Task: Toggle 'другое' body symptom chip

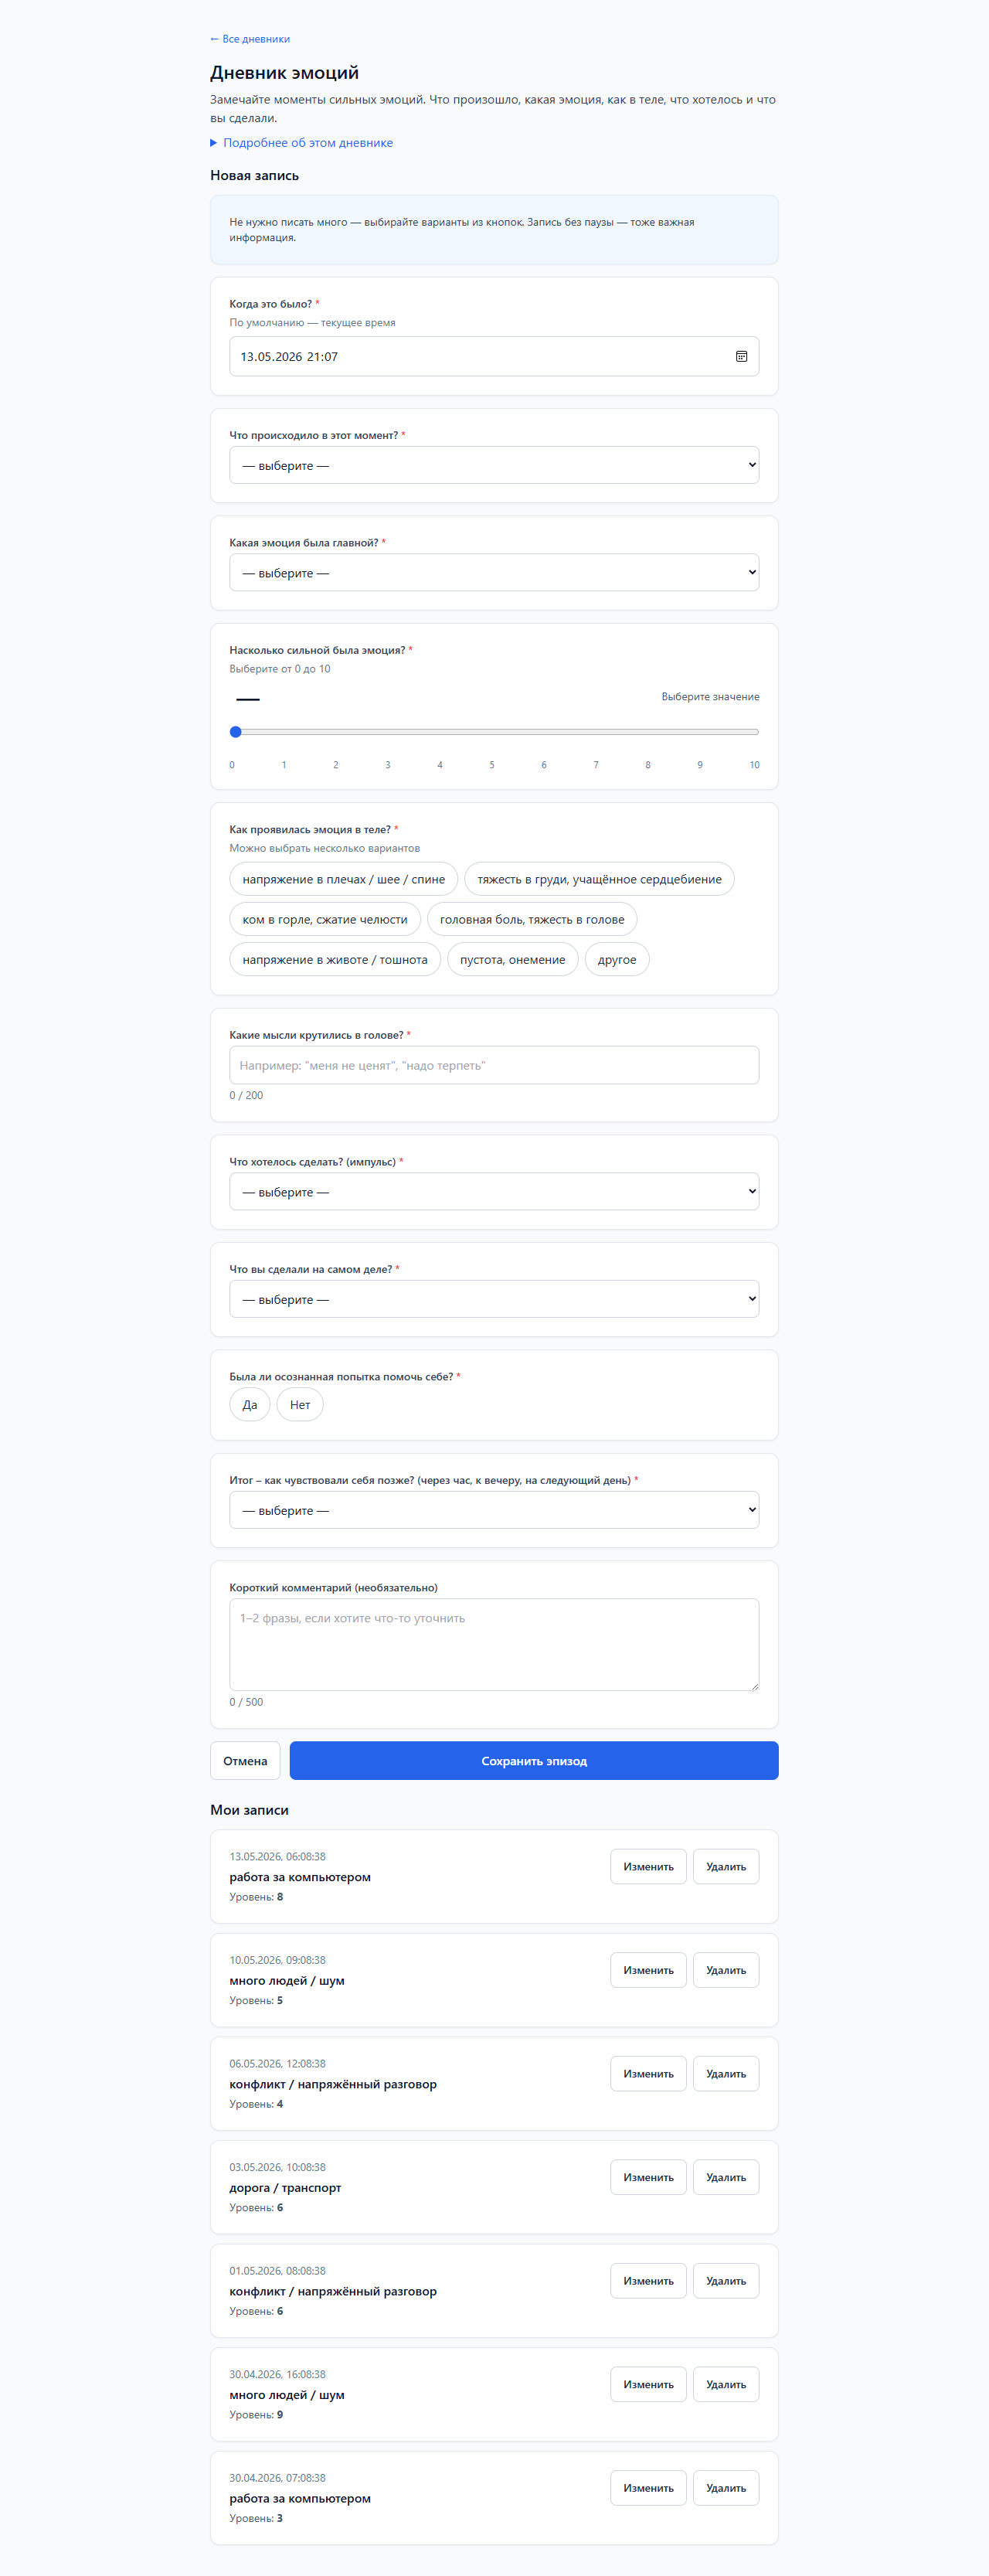Action: point(617,959)
